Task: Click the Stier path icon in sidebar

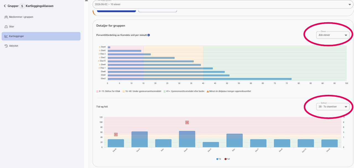Action: coord(6,27)
